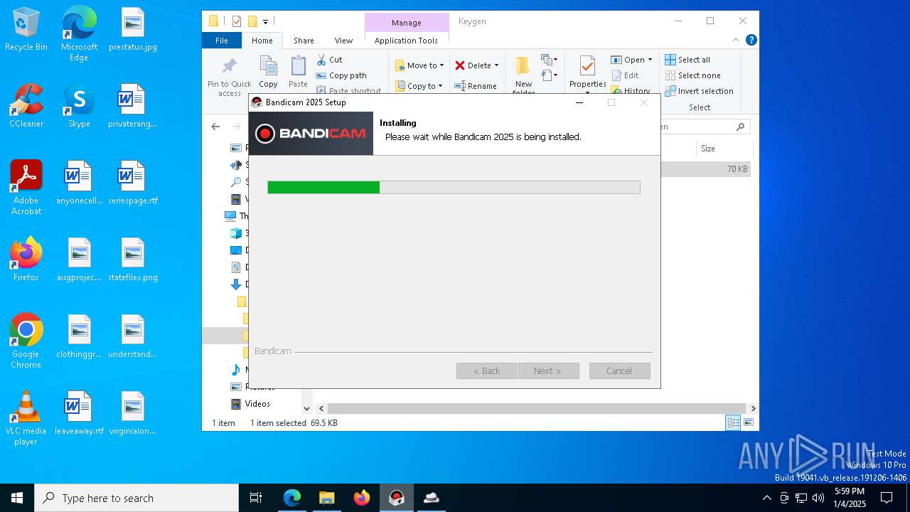Open Firefox desktop shortcut

[x=26, y=260]
